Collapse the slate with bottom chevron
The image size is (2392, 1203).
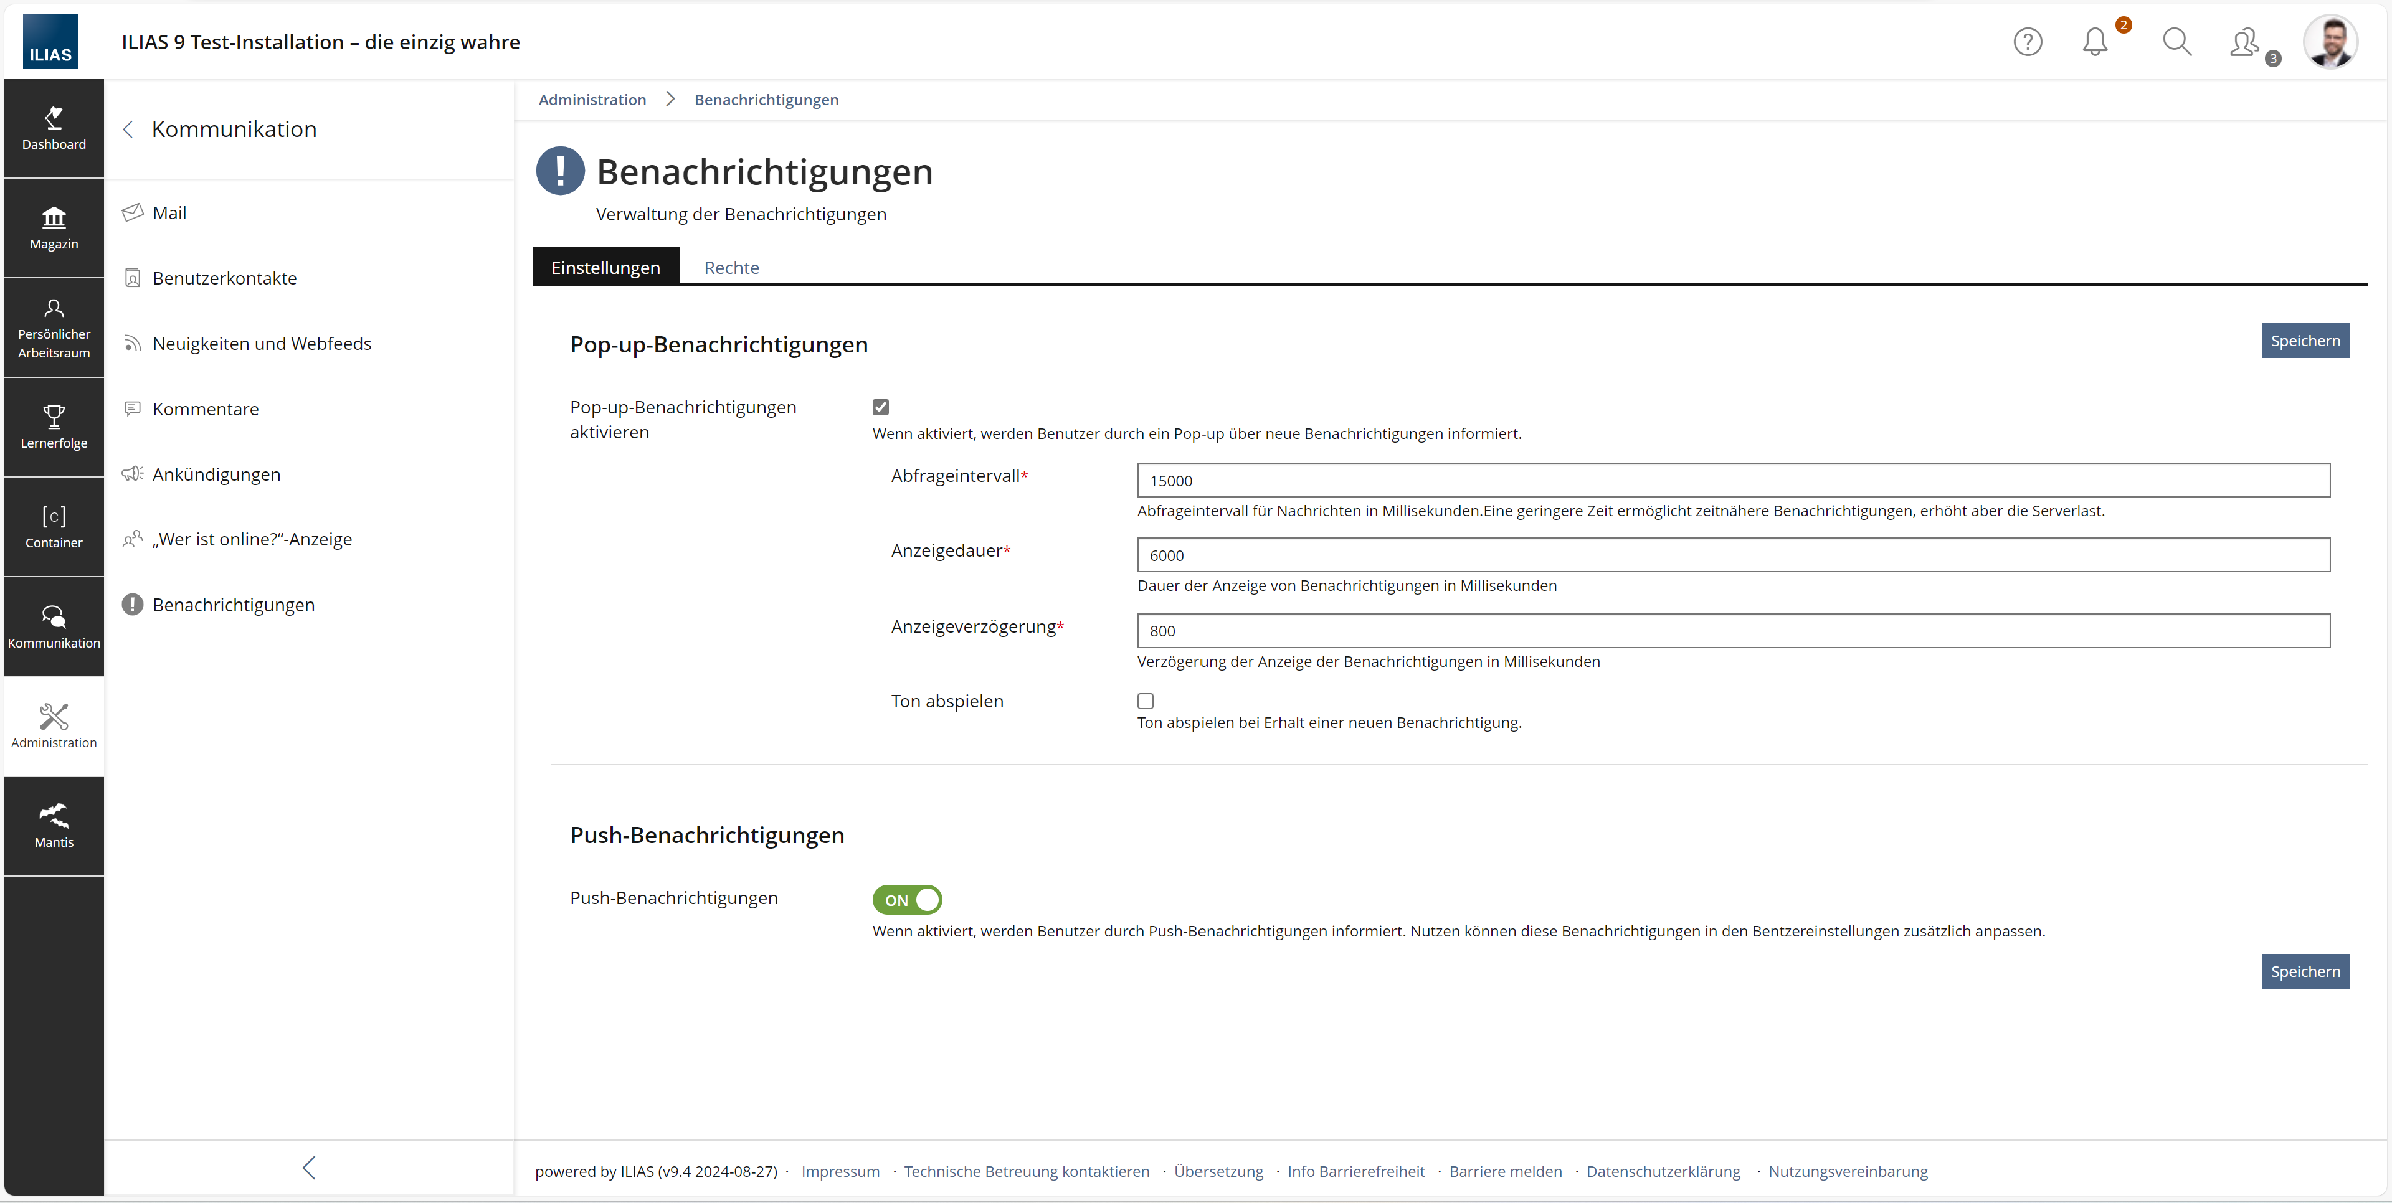309,1167
